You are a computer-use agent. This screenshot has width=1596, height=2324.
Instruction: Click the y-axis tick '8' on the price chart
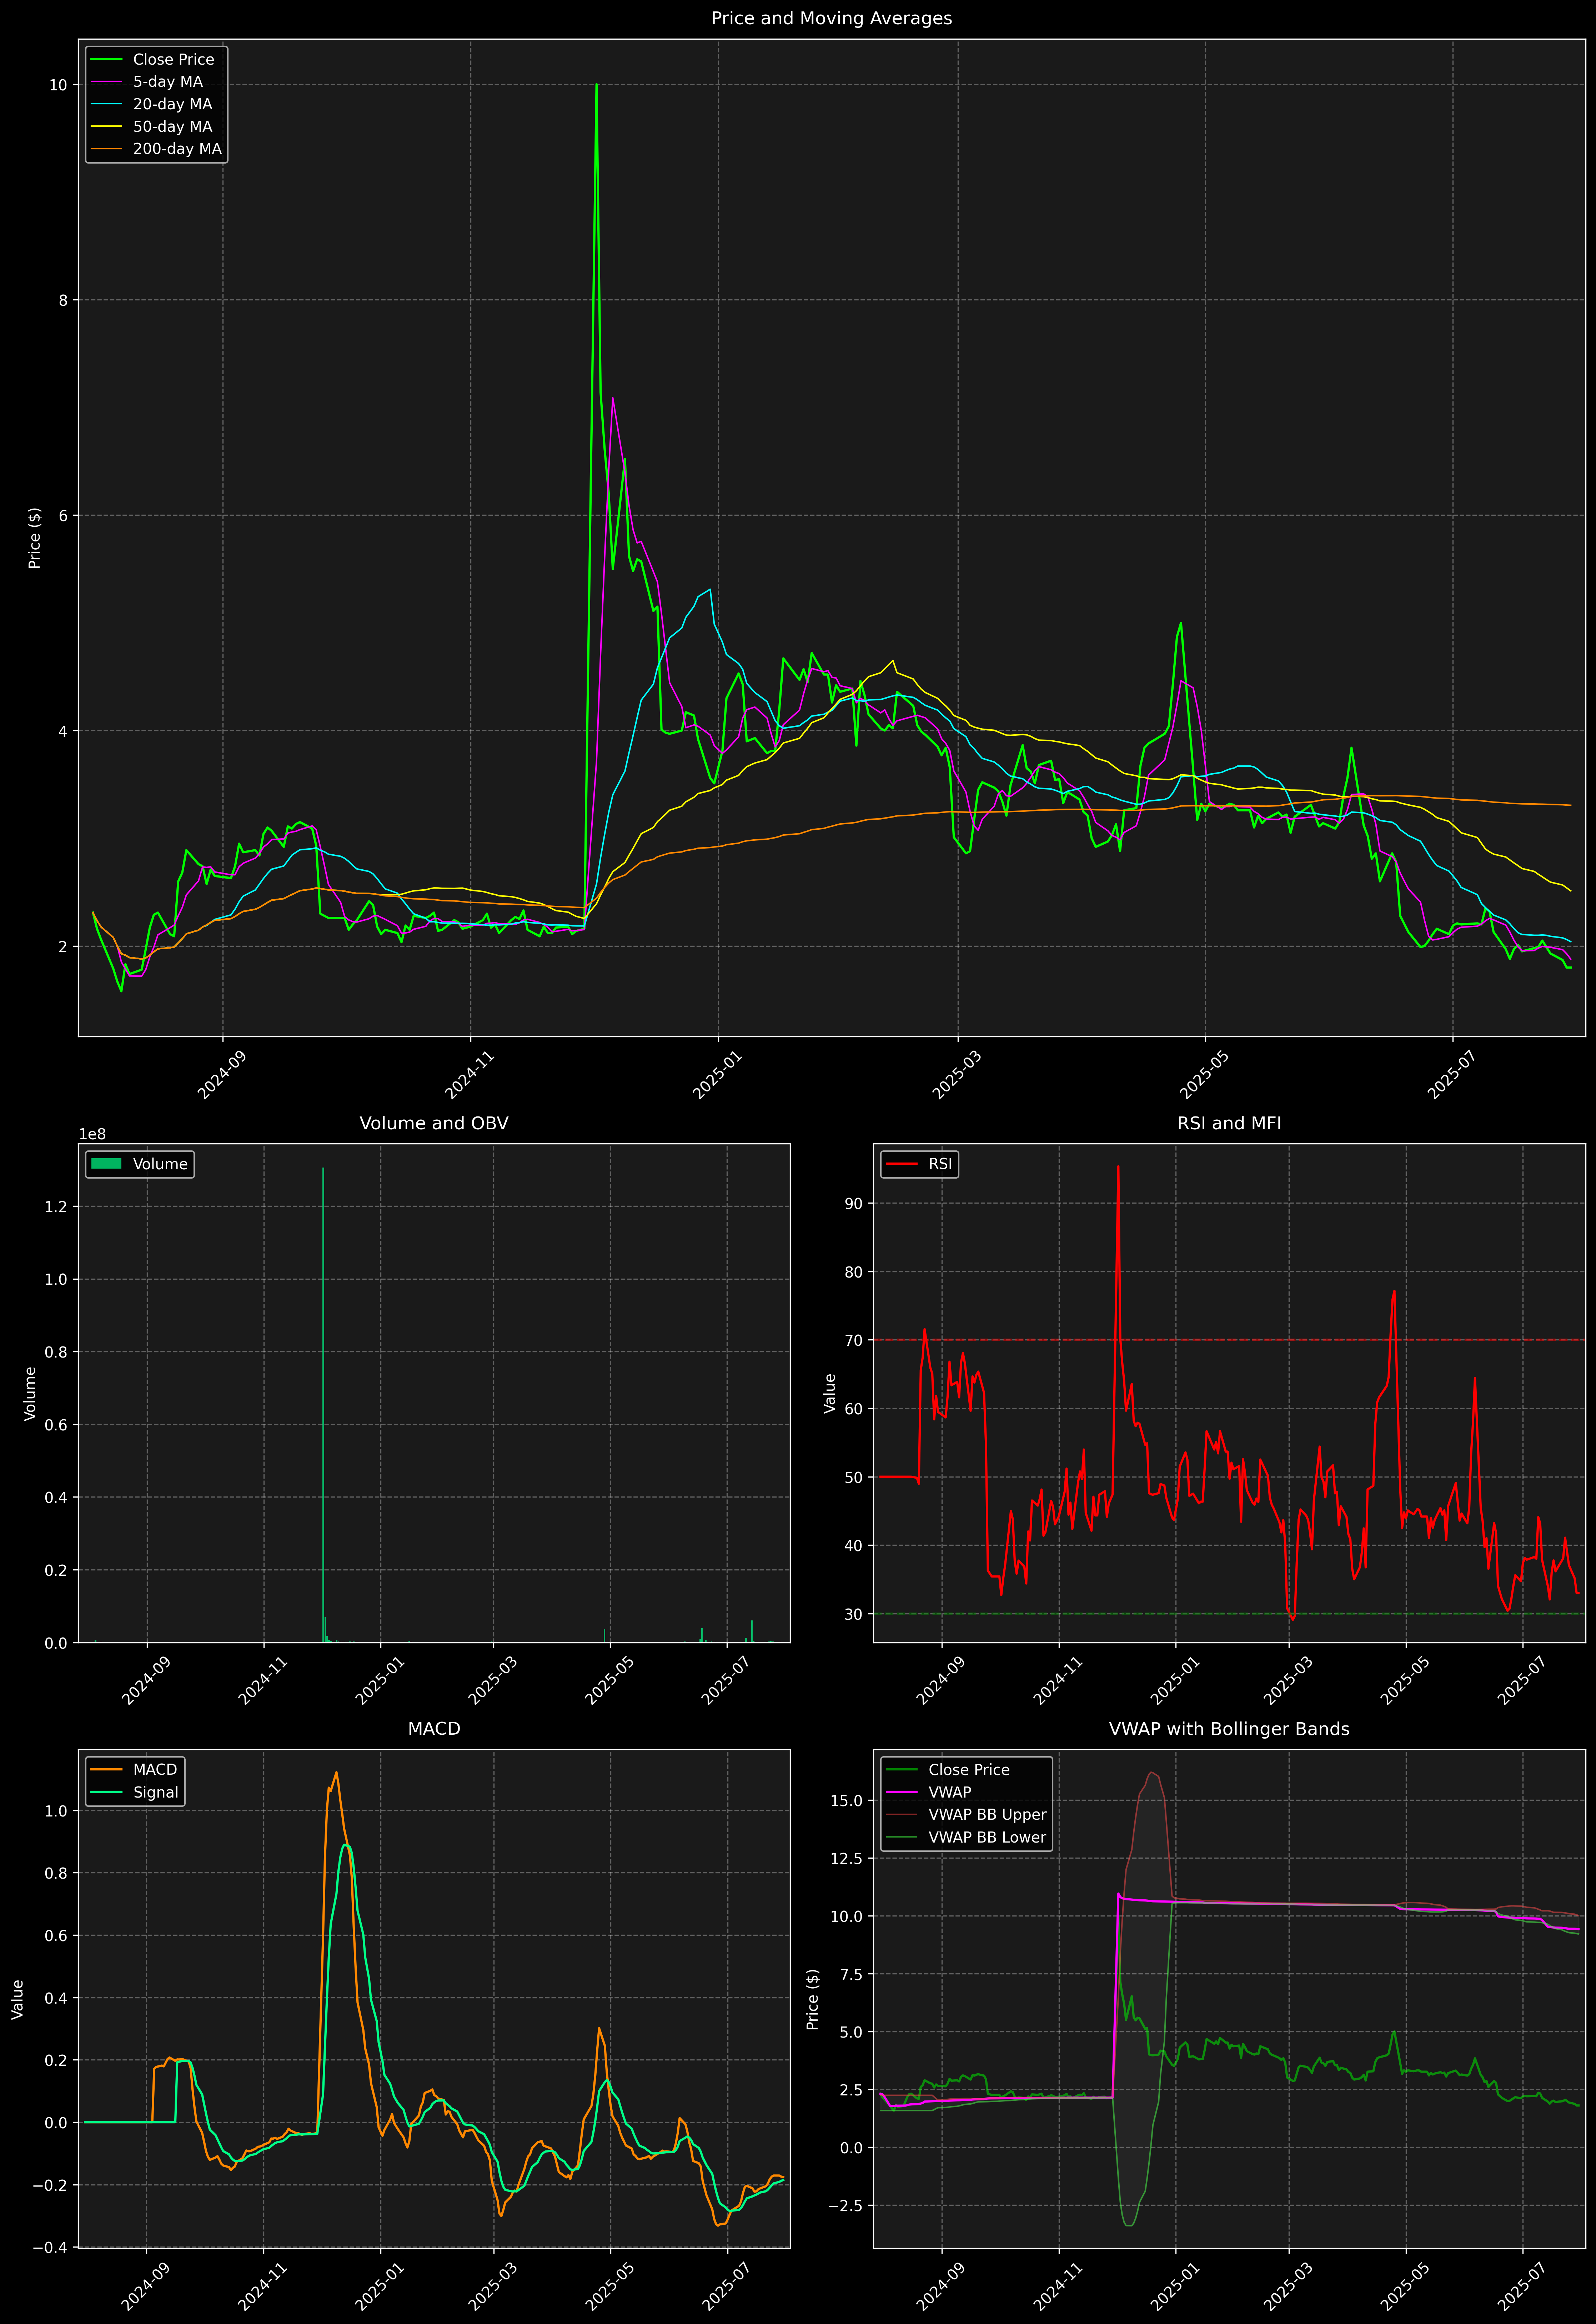coord(63,300)
